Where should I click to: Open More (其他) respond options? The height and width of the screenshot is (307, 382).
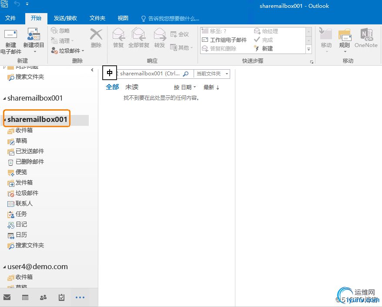[181, 47]
